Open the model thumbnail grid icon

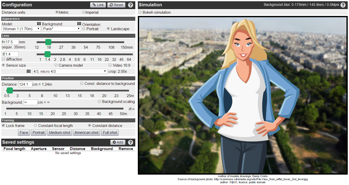click(x=39, y=24)
